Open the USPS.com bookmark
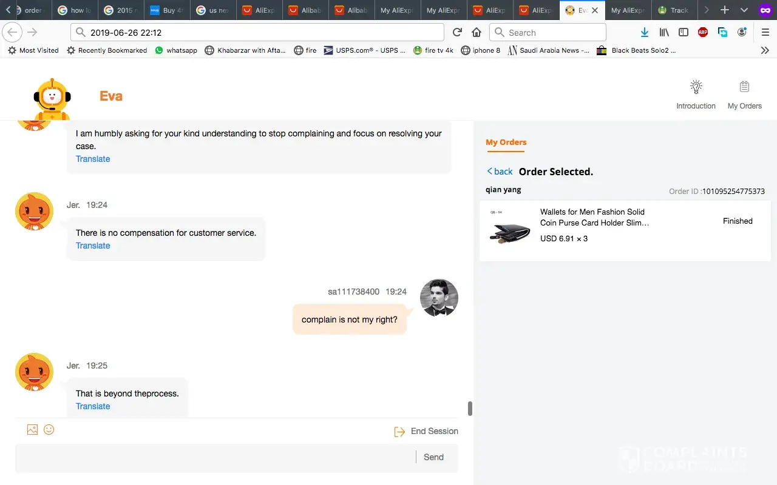777x485 pixels. point(365,50)
